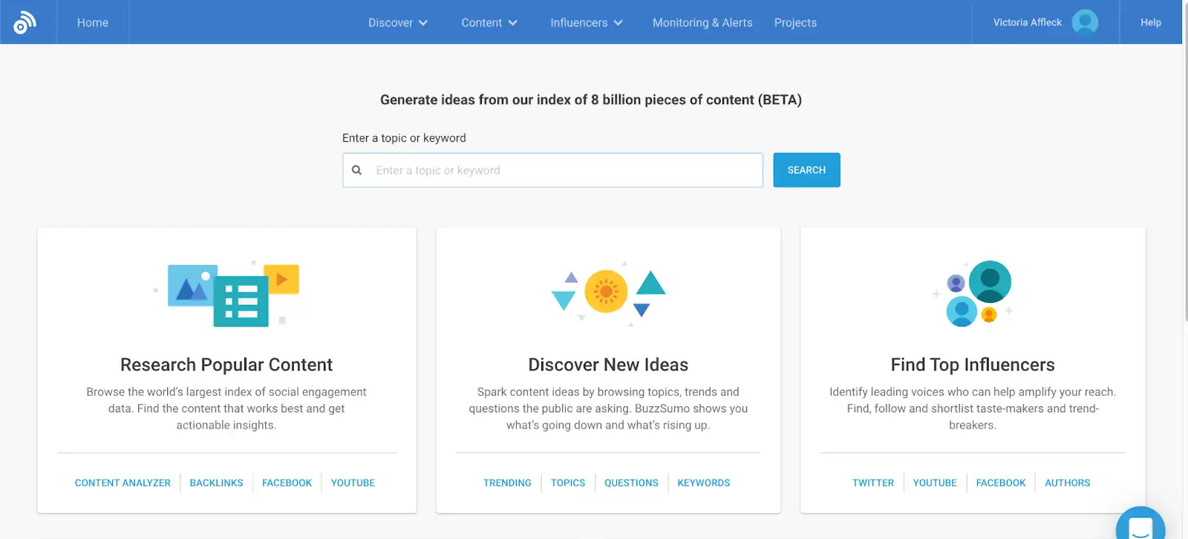Viewport: 1188px width, 539px height.
Task: Open FACEBOOK under Find Top Influencers
Action: pyautogui.click(x=1001, y=483)
